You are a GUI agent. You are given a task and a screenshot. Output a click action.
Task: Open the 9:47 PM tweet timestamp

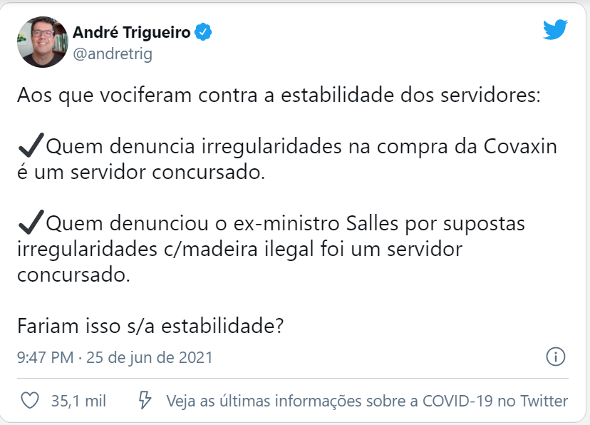coord(45,357)
